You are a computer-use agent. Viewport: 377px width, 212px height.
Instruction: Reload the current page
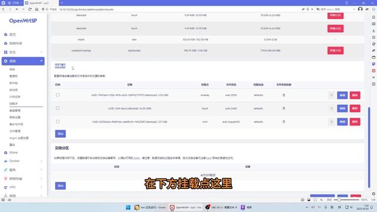point(30,9)
